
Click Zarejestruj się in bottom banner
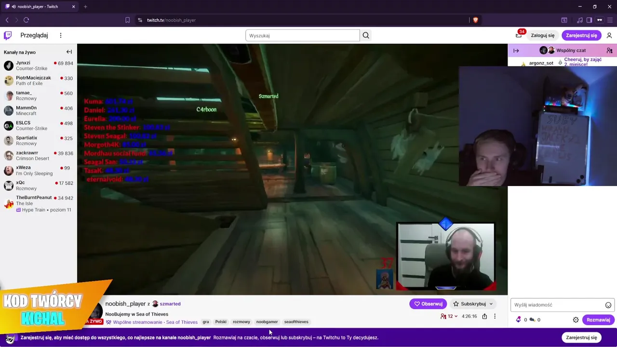tap(581, 337)
